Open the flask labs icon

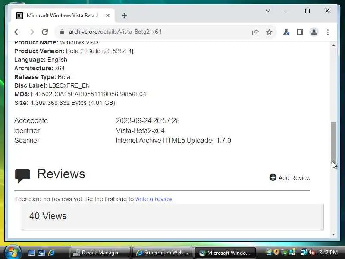point(286,32)
